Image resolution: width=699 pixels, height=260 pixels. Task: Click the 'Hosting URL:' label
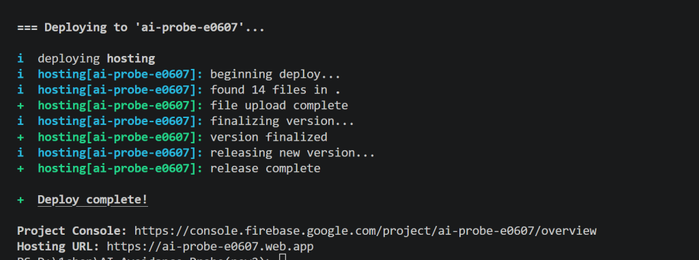[x=59, y=246]
